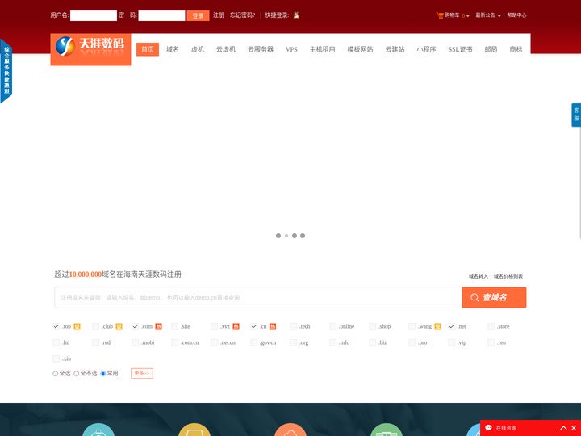The height and width of the screenshot is (436, 581).
Task: Show more domain suffixes with 更多>>
Action: pyautogui.click(x=142, y=373)
